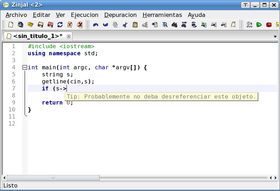Compile with the 10110 gears icon

(x=249, y=25)
